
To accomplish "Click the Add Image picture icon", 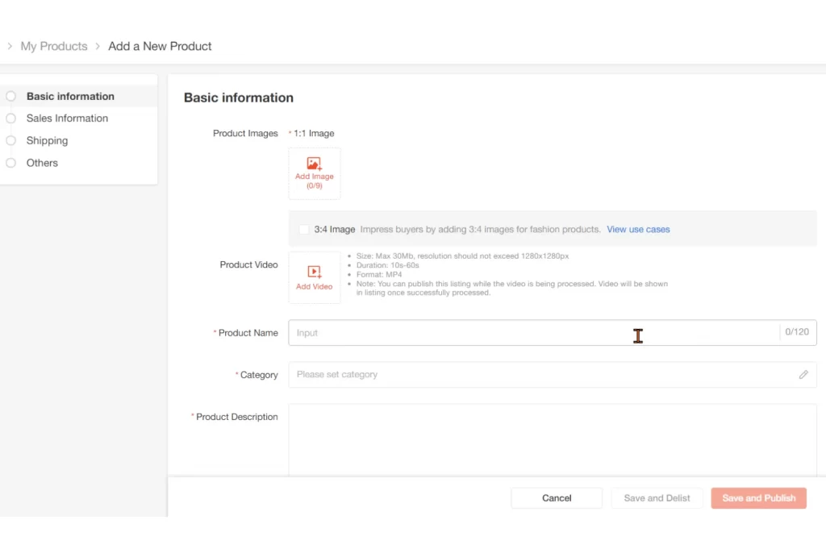I will (x=315, y=164).
